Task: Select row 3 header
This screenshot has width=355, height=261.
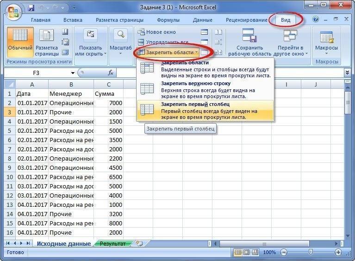Action: tap(10, 112)
